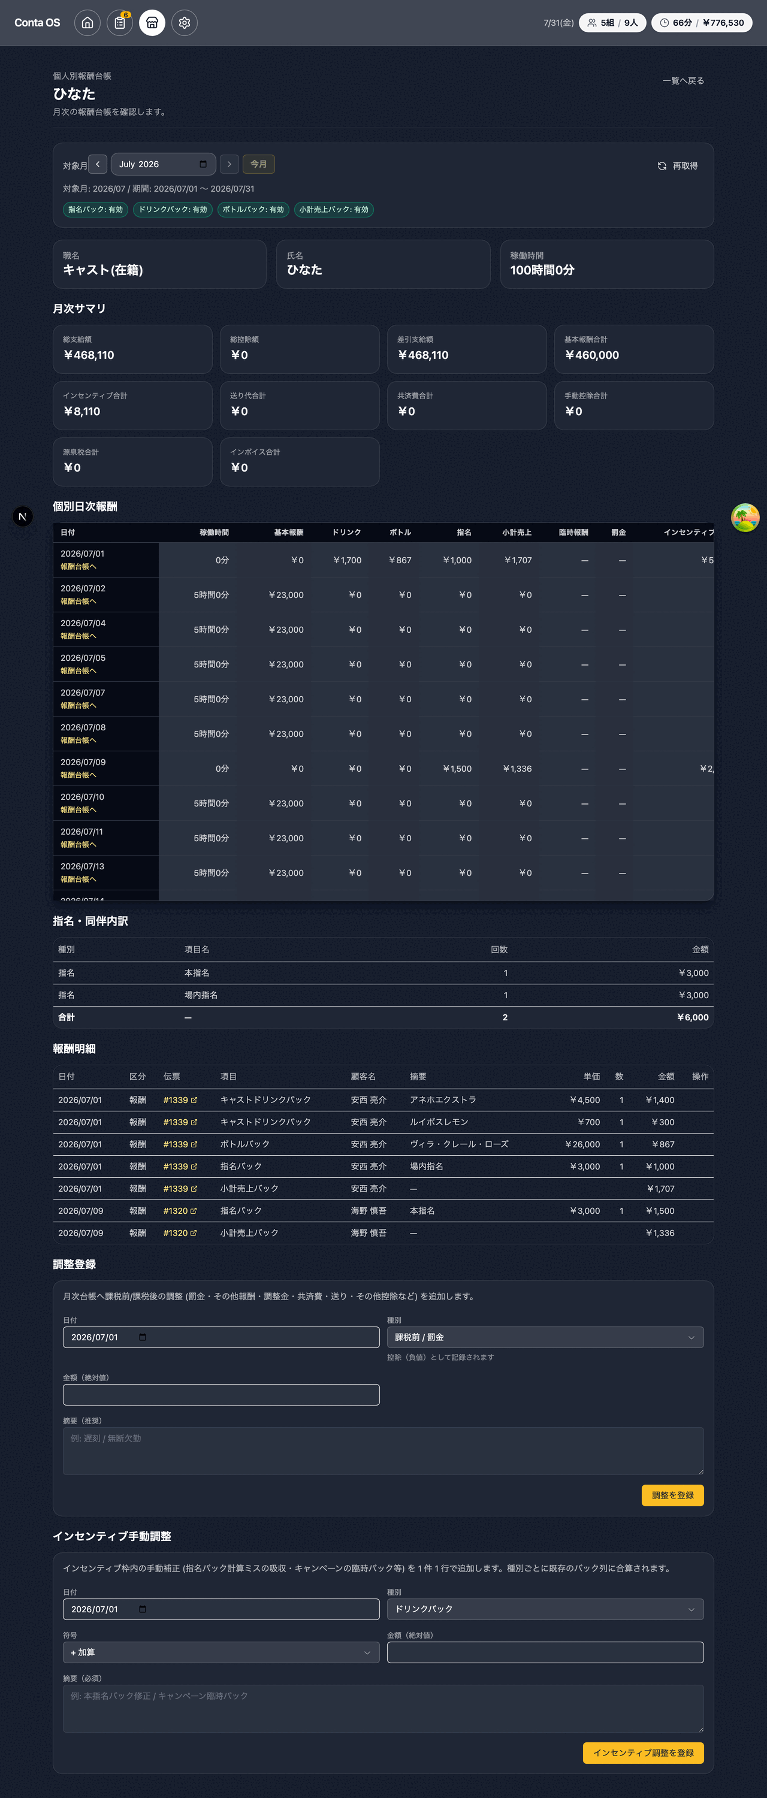This screenshot has width=767, height=1798.
Task: Click the 本指名 row in 指名・同伴内訳
Action: (383, 973)
